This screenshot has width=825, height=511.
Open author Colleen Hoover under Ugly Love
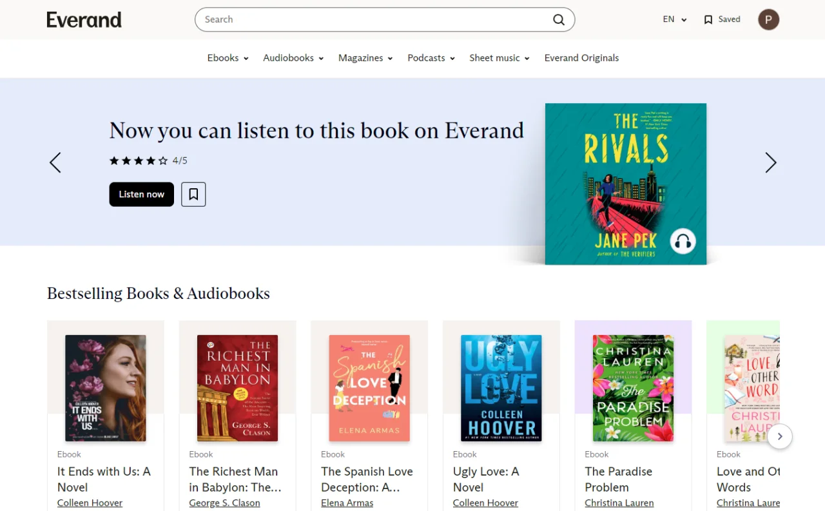coord(485,503)
